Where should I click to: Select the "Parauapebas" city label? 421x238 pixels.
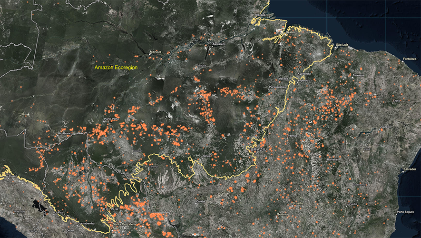tap(278, 87)
